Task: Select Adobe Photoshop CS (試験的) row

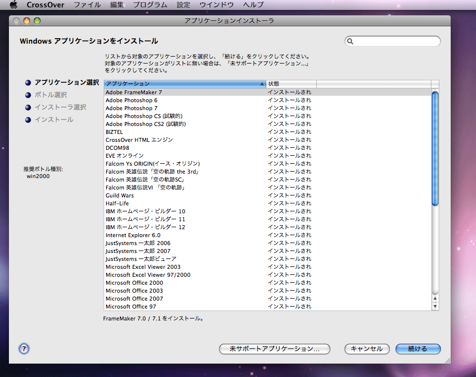Action: click(x=267, y=116)
